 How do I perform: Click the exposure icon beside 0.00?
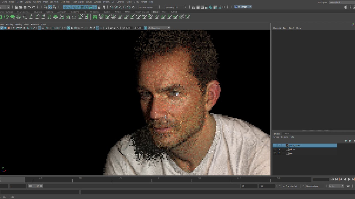point(123,28)
